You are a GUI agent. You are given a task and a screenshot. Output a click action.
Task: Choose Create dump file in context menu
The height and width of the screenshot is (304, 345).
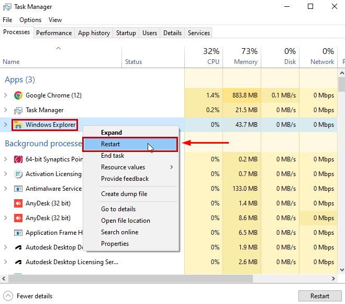tap(131, 194)
